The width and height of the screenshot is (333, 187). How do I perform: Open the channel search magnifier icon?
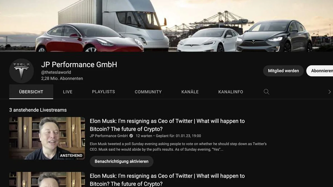[x=266, y=92]
